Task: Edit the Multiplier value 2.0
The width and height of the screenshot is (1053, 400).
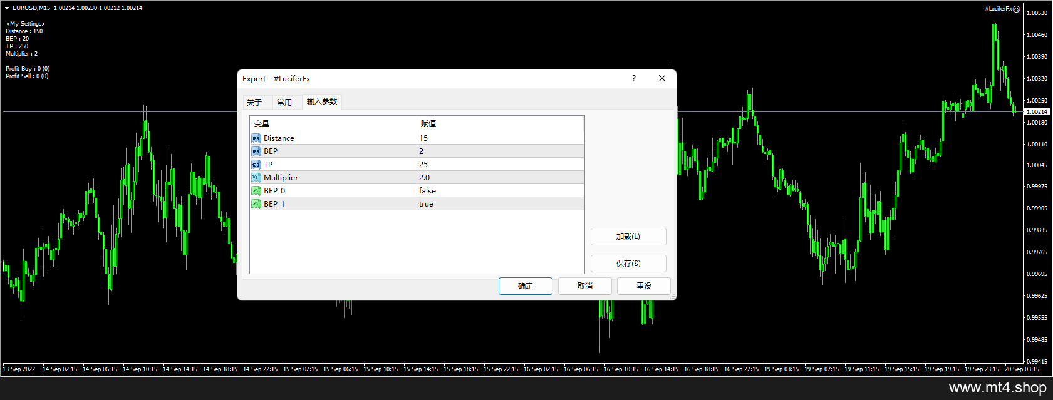Action: click(x=501, y=178)
